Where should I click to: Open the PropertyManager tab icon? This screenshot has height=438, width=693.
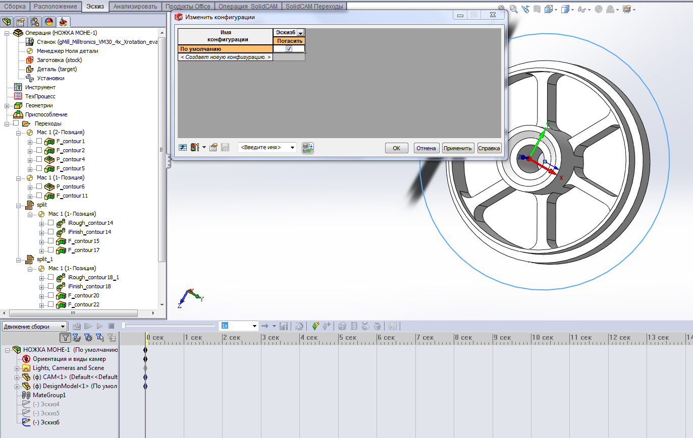(x=21, y=22)
